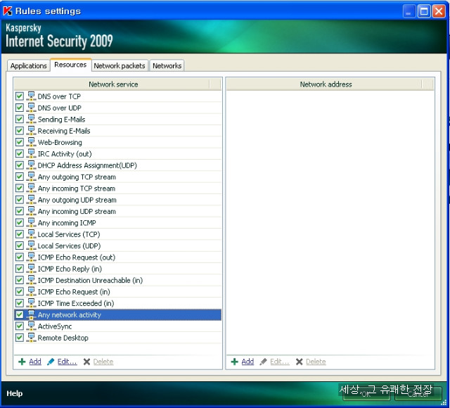Screen dimensions: 450x408
Task: Click the icon beside Local Services (TCP)
Action: (31, 234)
